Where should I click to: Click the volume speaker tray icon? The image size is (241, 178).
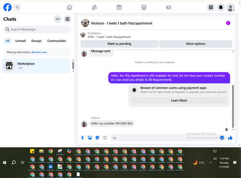[x=215, y=159]
